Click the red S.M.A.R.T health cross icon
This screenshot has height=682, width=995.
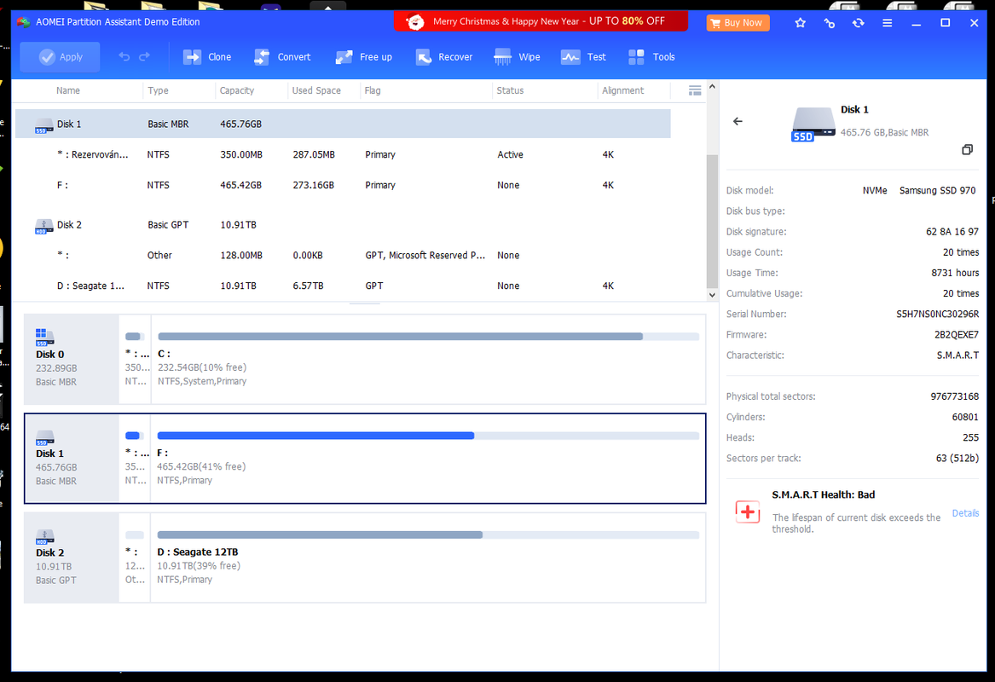tap(748, 512)
